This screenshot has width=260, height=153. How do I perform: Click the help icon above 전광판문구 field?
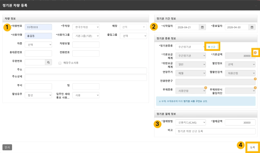coord(255,79)
